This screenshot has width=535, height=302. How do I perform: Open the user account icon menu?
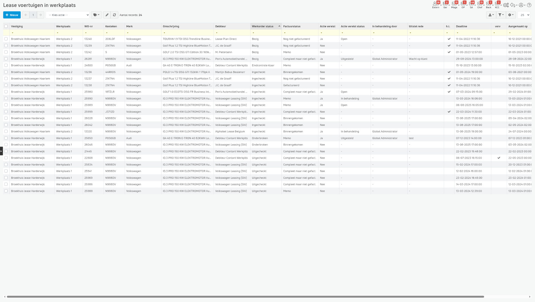521,5
